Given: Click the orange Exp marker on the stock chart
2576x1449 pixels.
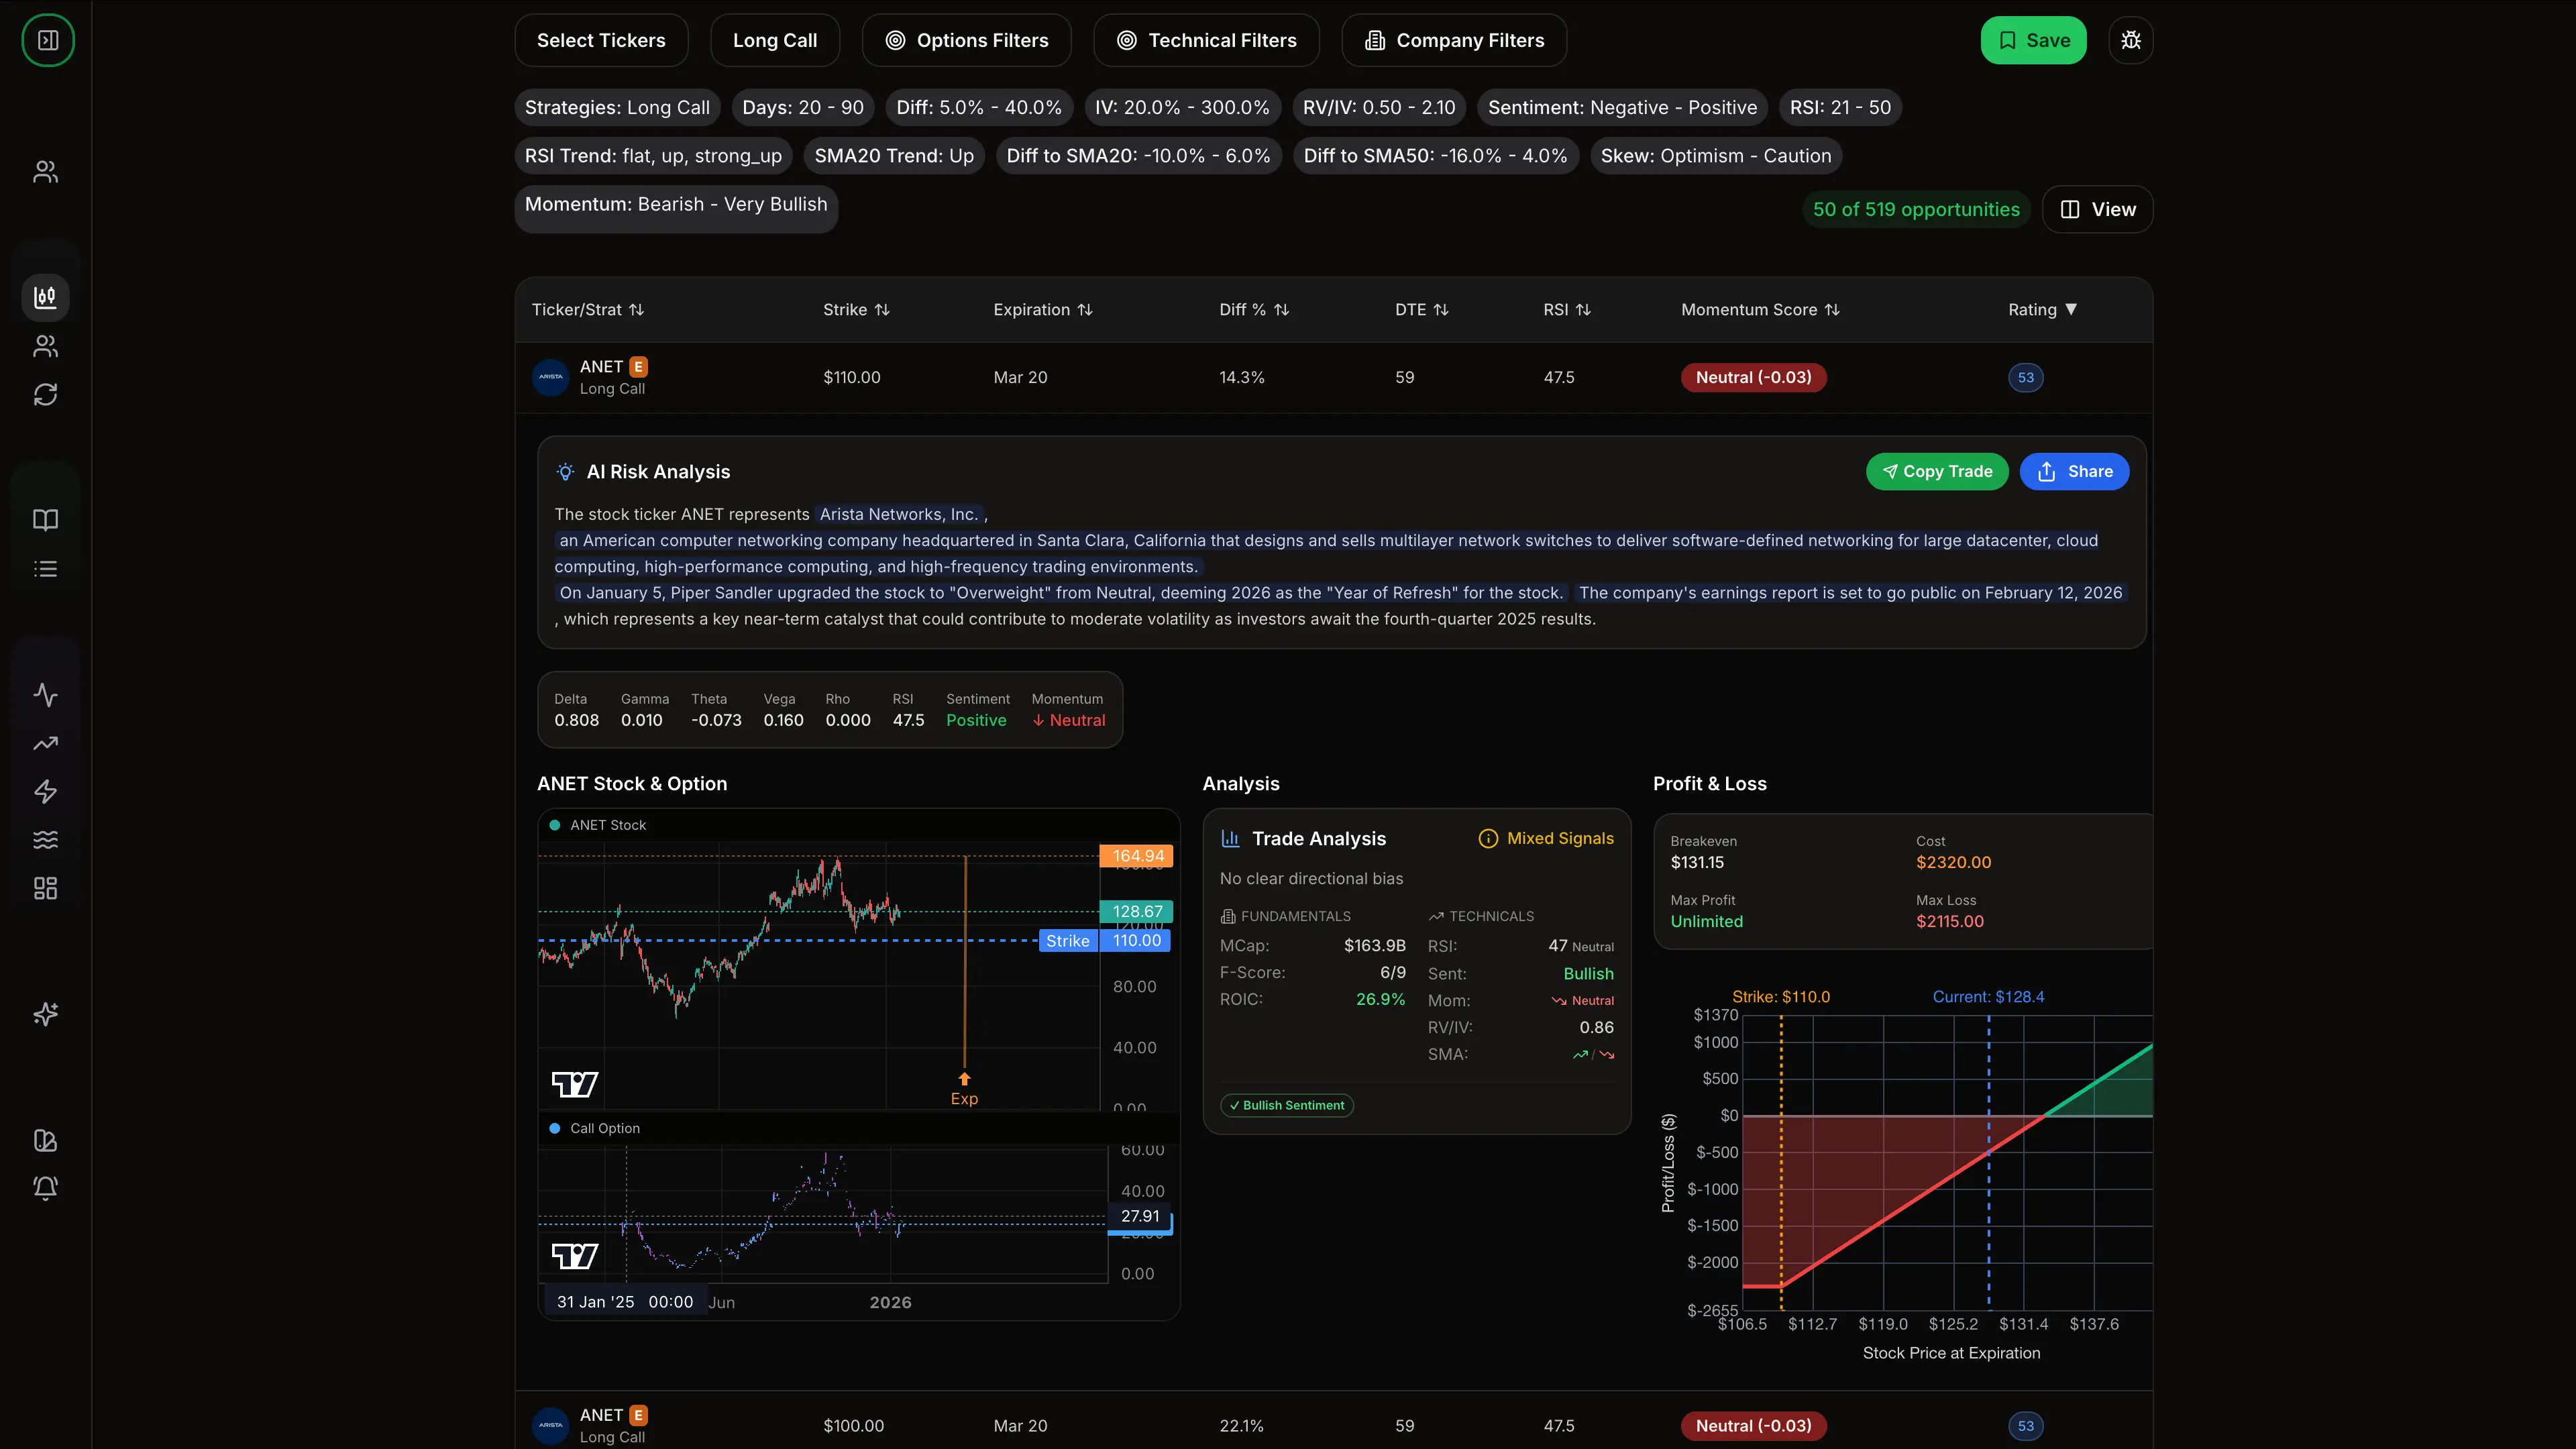Looking at the screenshot, I should tap(964, 1088).
